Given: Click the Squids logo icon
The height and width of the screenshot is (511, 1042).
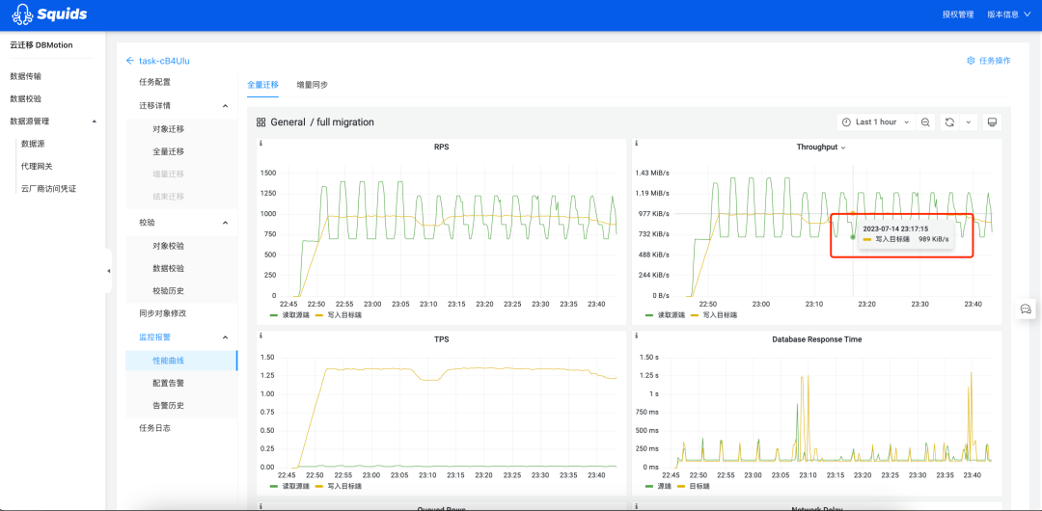Looking at the screenshot, I should click(x=21, y=14).
